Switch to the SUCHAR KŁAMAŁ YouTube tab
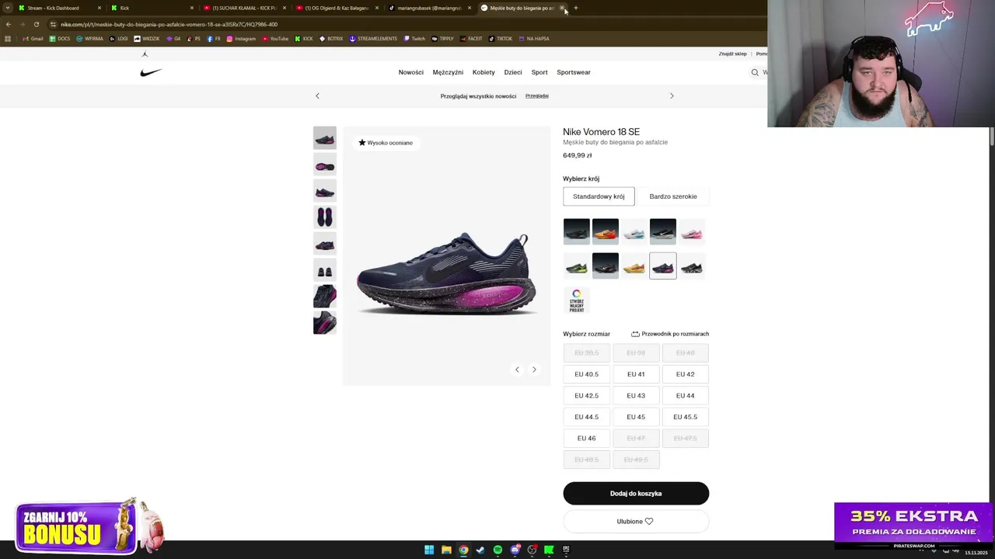This screenshot has height=559, width=995. [244, 8]
